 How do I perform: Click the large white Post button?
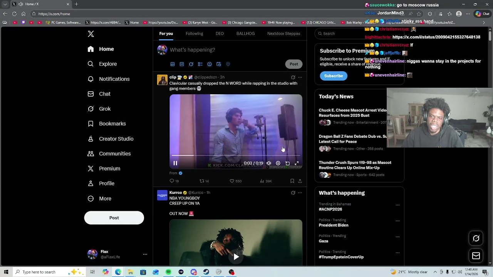click(114, 218)
